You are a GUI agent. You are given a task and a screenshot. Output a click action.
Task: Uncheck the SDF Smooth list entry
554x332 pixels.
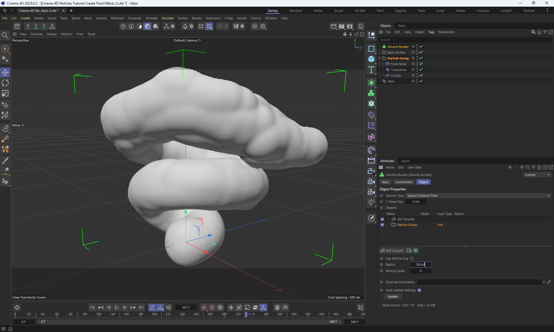[382, 219]
